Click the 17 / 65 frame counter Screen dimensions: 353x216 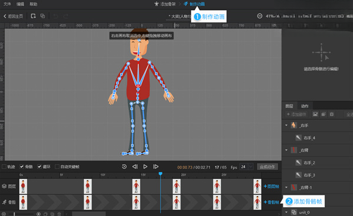pyautogui.click(x=221, y=167)
